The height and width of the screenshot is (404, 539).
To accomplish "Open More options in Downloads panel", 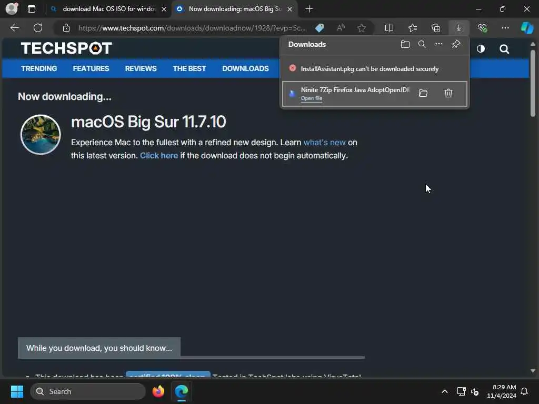I will [438, 44].
